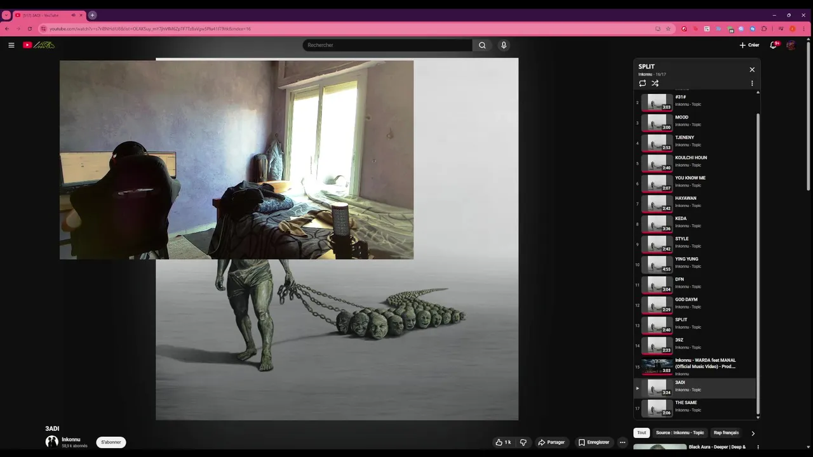The image size is (813, 457).
Task: Close the 3ADI YouTube tab
Action: 81,15
